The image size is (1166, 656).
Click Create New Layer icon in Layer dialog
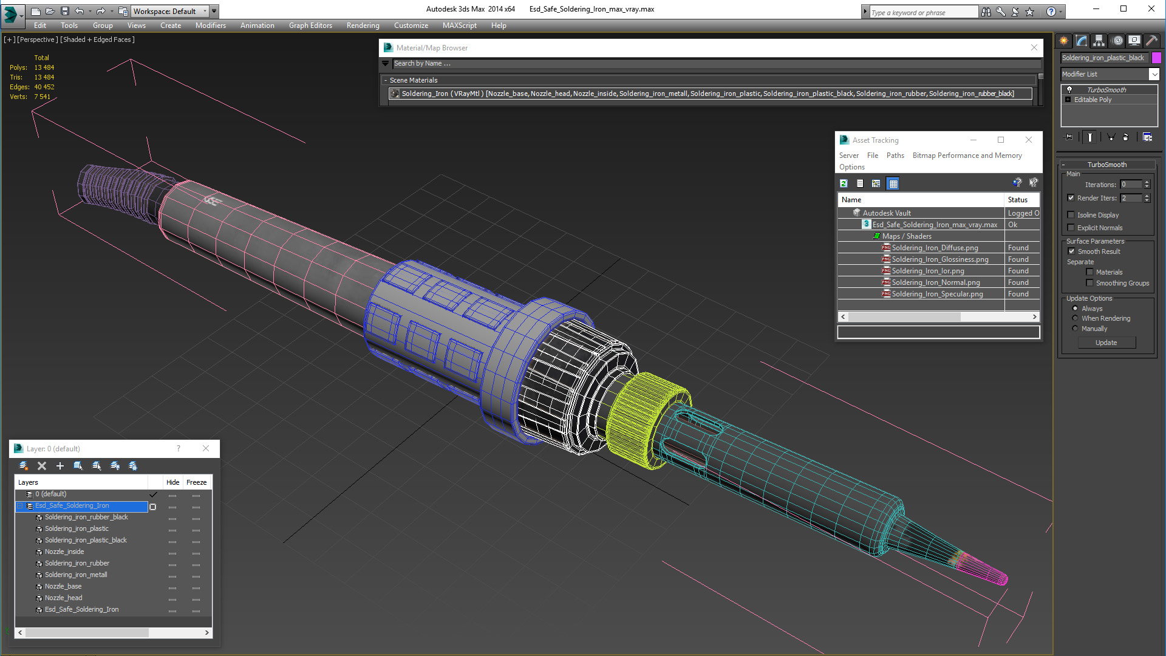click(24, 466)
